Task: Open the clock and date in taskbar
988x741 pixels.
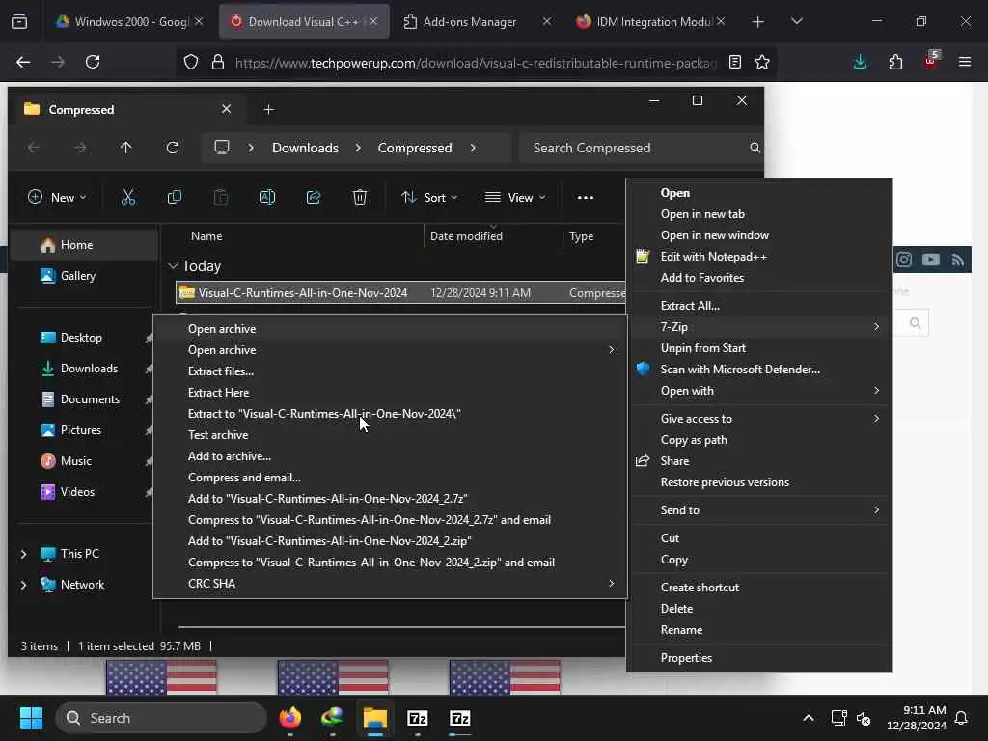Action: click(x=917, y=718)
